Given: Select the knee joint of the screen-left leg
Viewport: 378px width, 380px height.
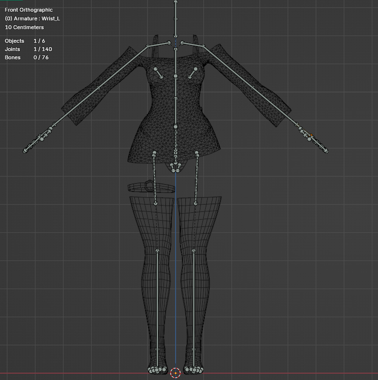Looking at the screenshot, I should [x=157, y=251].
